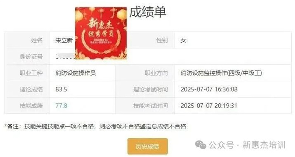295x157 pixels.
Task: Select theory exam time 2025-07-07 16:36:08
Action: [x=209, y=89]
